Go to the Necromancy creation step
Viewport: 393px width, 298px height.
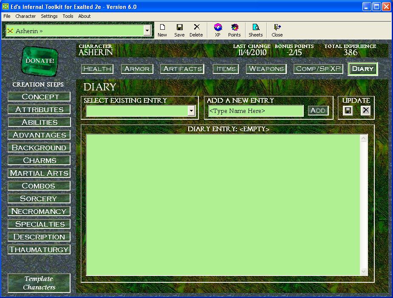pyautogui.click(x=39, y=211)
